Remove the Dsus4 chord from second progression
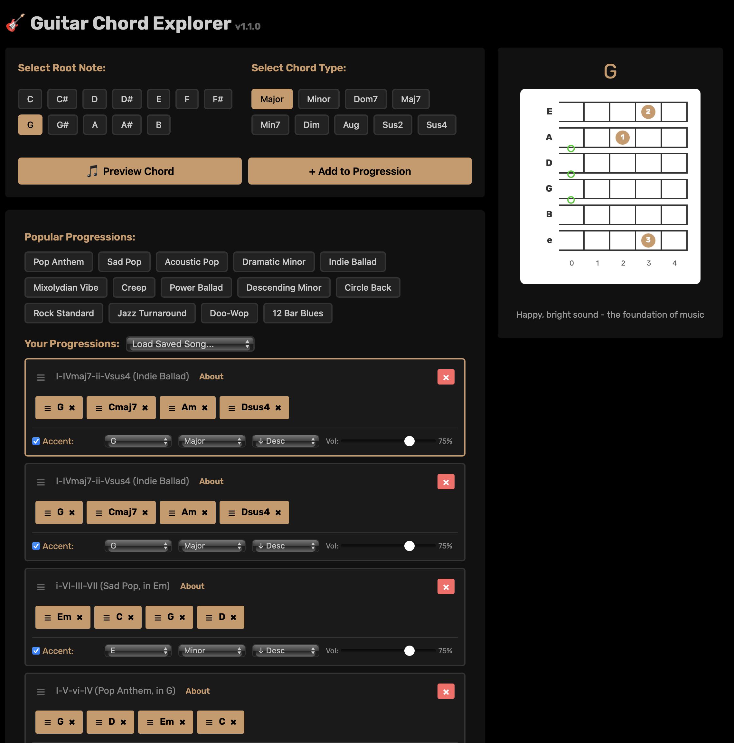This screenshot has height=743, width=734. point(278,512)
